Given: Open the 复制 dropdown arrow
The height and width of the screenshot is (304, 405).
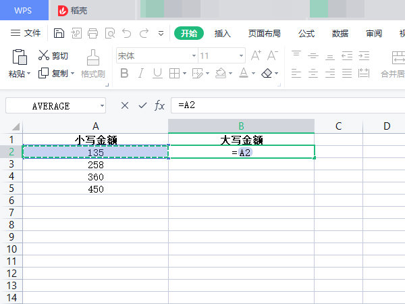Looking at the screenshot, I should (72, 74).
